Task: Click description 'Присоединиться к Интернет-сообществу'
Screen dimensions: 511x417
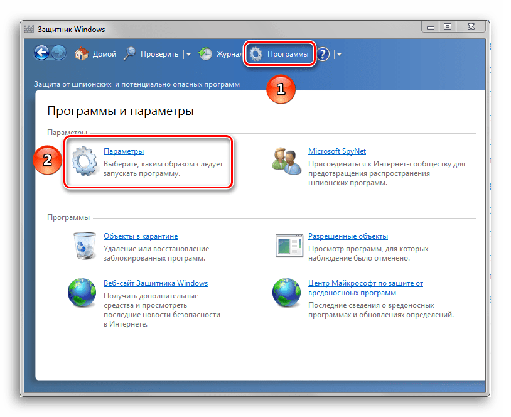Action: [387, 173]
